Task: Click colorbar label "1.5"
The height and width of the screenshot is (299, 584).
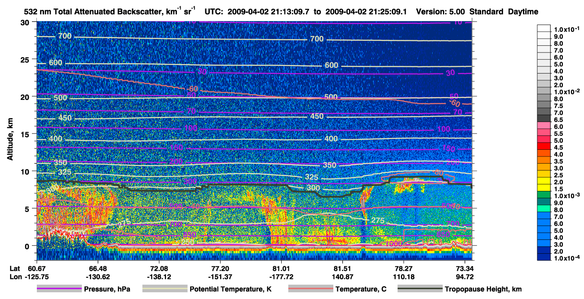Action: 559,189
